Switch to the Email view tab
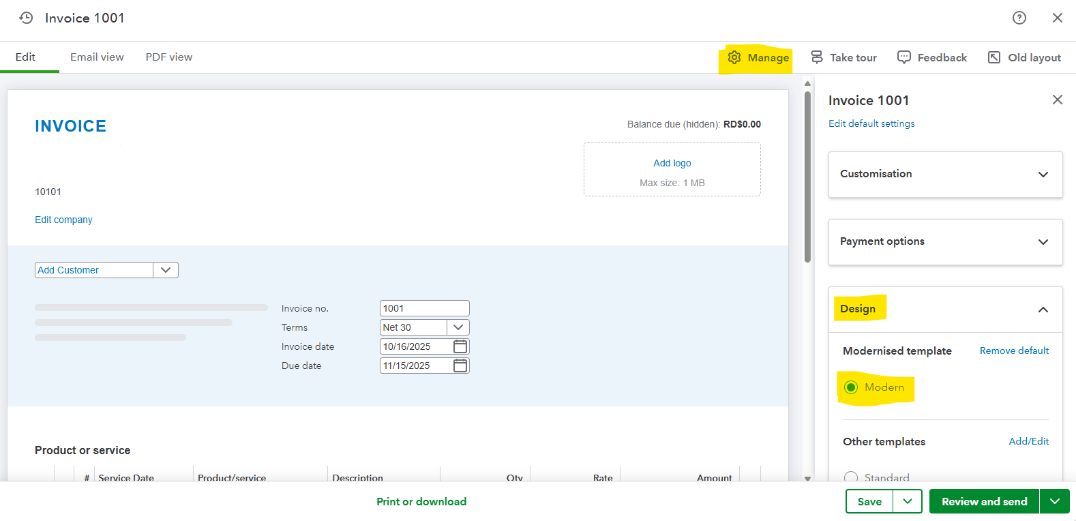The image size is (1076, 521). (x=97, y=57)
